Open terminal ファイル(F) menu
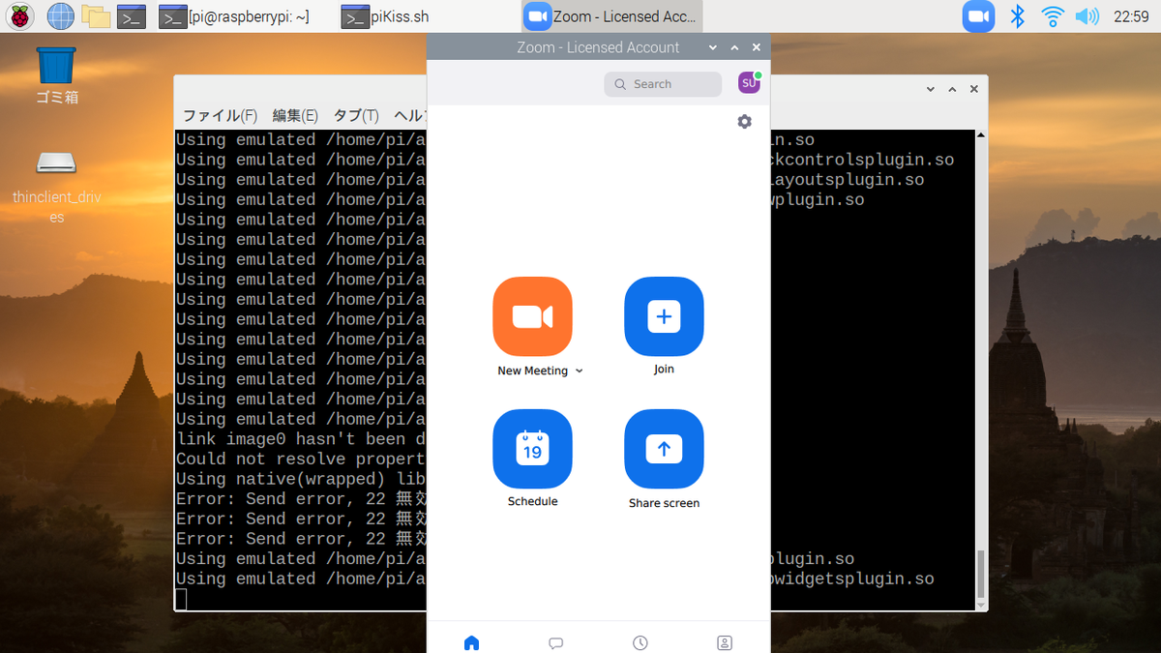 click(x=220, y=115)
